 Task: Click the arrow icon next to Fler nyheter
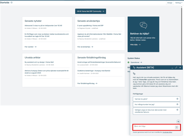(x=36, y=47)
